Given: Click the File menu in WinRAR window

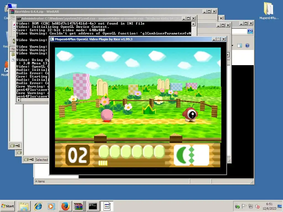Looking at the screenshot, I should (x=13, y=17).
